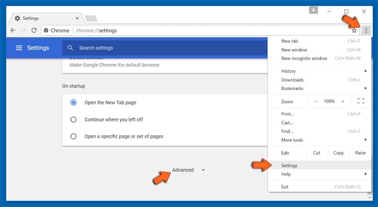Minimize the Chrome window
The width and height of the screenshot is (378, 207).
[329, 11]
